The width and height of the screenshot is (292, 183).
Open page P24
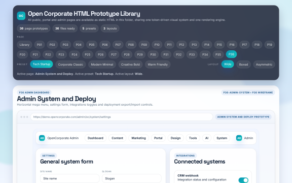click(75, 54)
